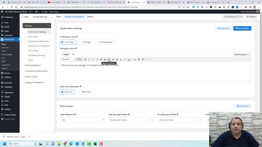Open the Editor tab

(x=59, y=17)
